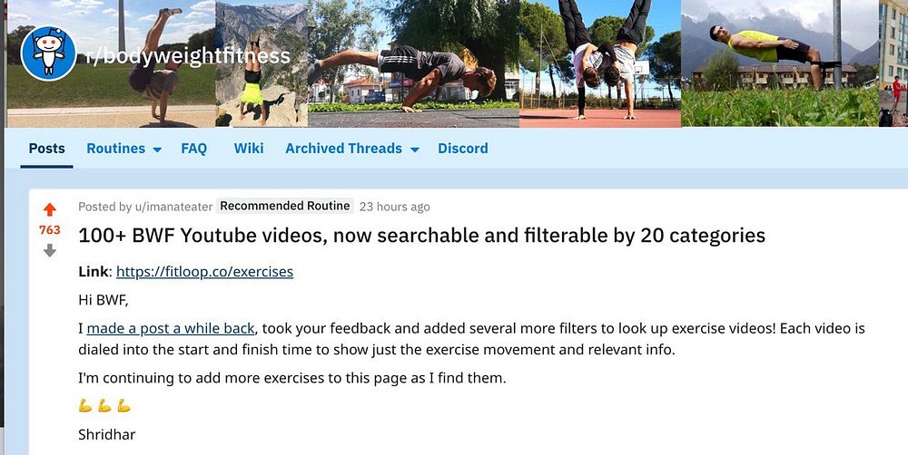Downvote the post with the gray arrow
The width and height of the screenshot is (908, 455).
pos(50,250)
